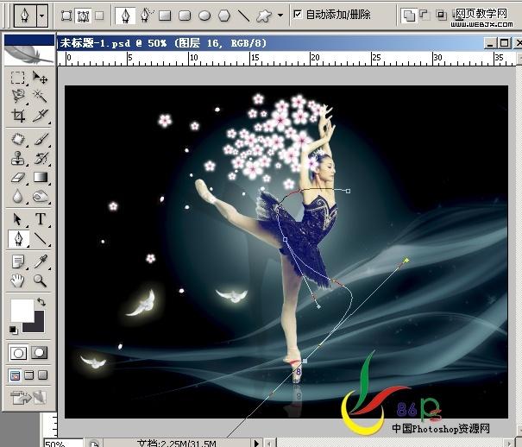This screenshot has width=522, height=447.
Task: Enable Shape Layers mode in options bar
Action: pyautogui.click(x=67, y=16)
